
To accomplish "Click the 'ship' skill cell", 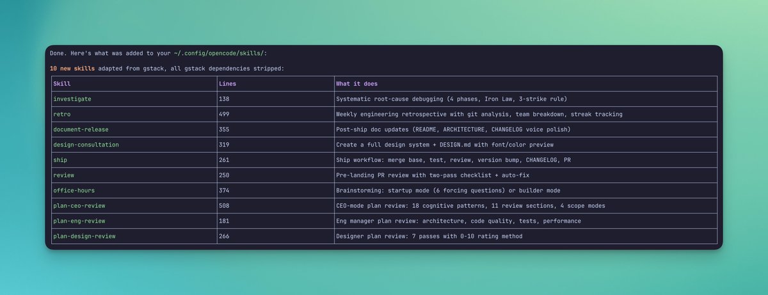I will (x=60, y=160).
